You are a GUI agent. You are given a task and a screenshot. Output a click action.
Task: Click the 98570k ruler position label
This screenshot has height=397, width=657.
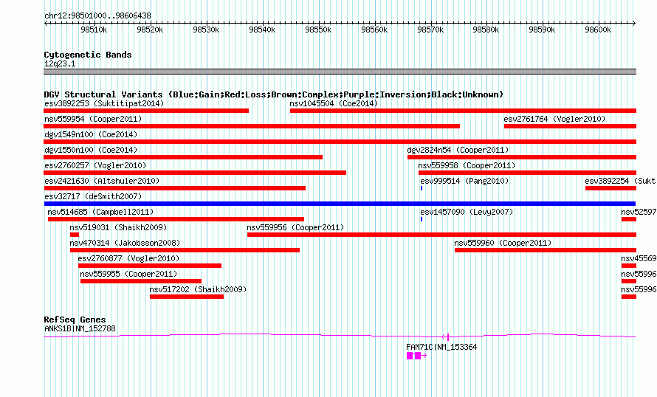[x=430, y=30]
